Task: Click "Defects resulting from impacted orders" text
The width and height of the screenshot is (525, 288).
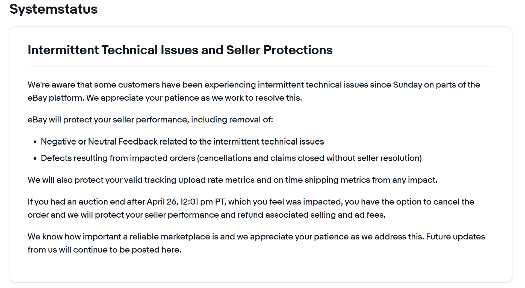Action: tap(118, 158)
